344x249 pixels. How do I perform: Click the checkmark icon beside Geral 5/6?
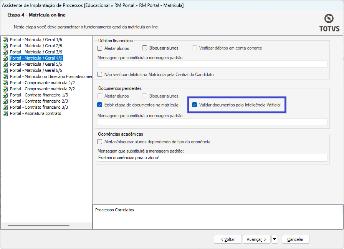(x=5, y=64)
